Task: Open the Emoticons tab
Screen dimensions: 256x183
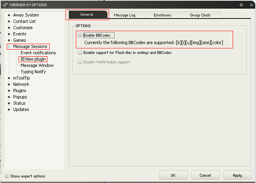Action: [163, 15]
